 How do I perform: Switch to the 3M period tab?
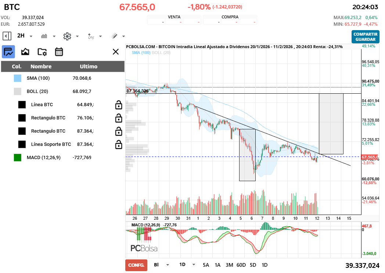tap(229, 265)
